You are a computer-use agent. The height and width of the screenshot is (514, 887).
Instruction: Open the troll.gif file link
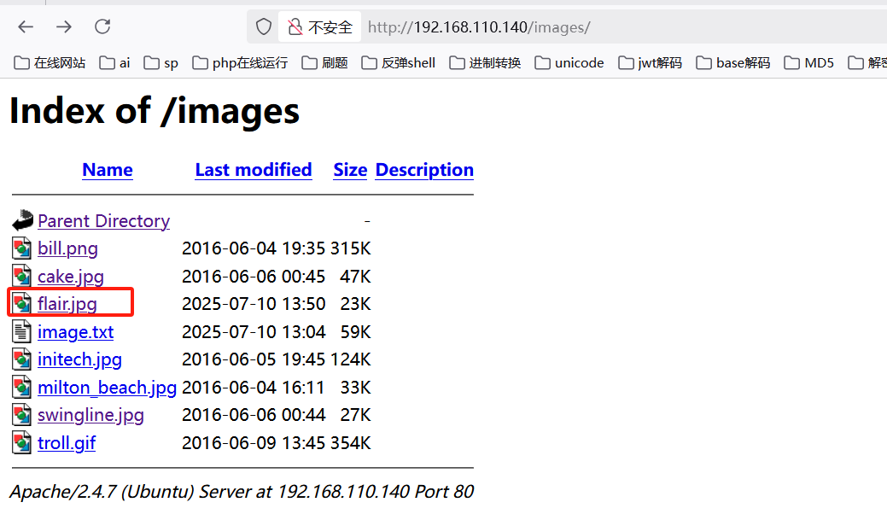67,443
